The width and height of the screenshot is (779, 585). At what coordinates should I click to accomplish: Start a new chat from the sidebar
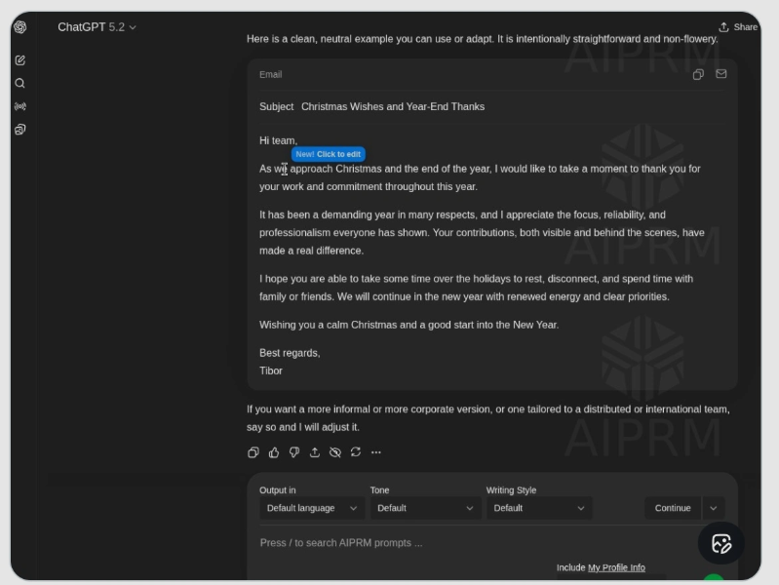pyautogui.click(x=19, y=60)
